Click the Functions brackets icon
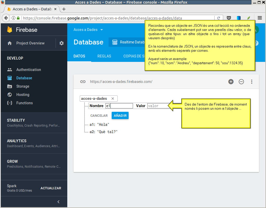Screen dimensions: 266x208 point(10,103)
